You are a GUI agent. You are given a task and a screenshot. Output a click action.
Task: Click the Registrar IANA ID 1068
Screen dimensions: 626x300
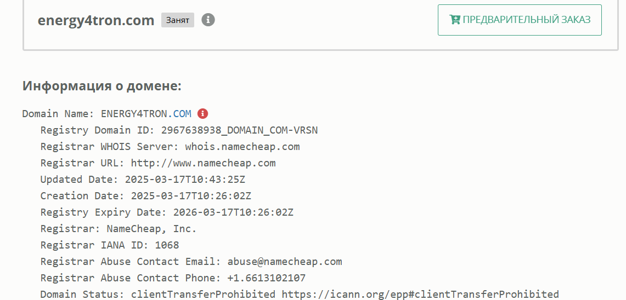coord(167,245)
